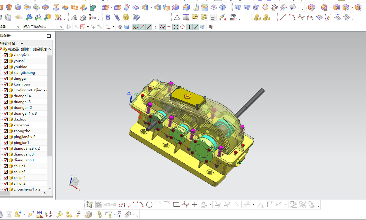Click the delete face icon with X
The image size is (366, 220).
pyautogui.click(x=337, y=7)
